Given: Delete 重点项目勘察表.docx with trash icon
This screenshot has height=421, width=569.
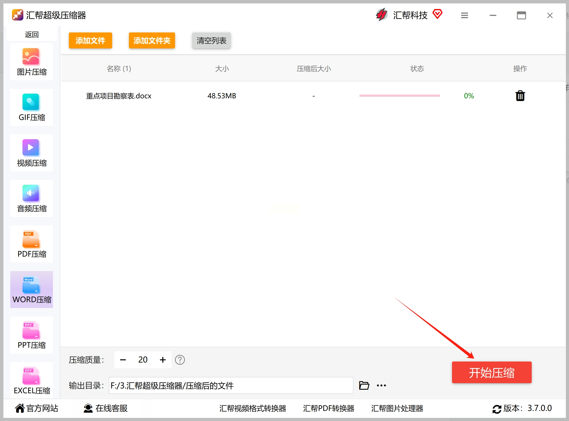Looking at the screenshot, I should click(520, 96).
